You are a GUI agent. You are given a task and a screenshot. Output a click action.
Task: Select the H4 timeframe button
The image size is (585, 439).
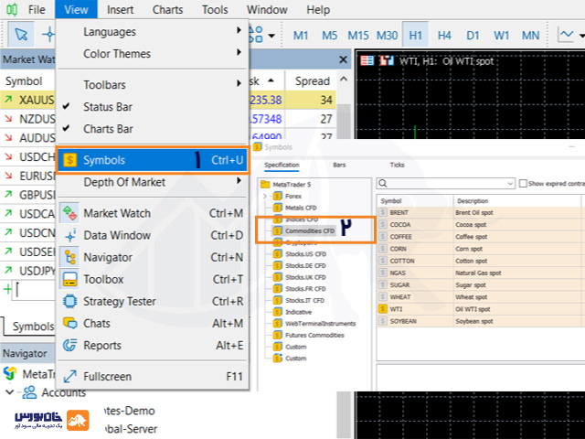pyautogui.click(x=444, y=36)
